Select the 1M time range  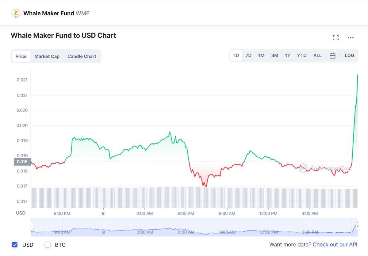click(x=261, y=56)
